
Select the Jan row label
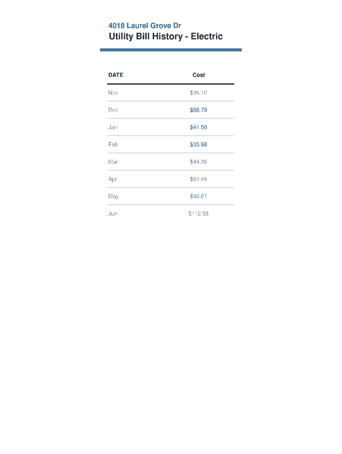[x=113, y=127]
